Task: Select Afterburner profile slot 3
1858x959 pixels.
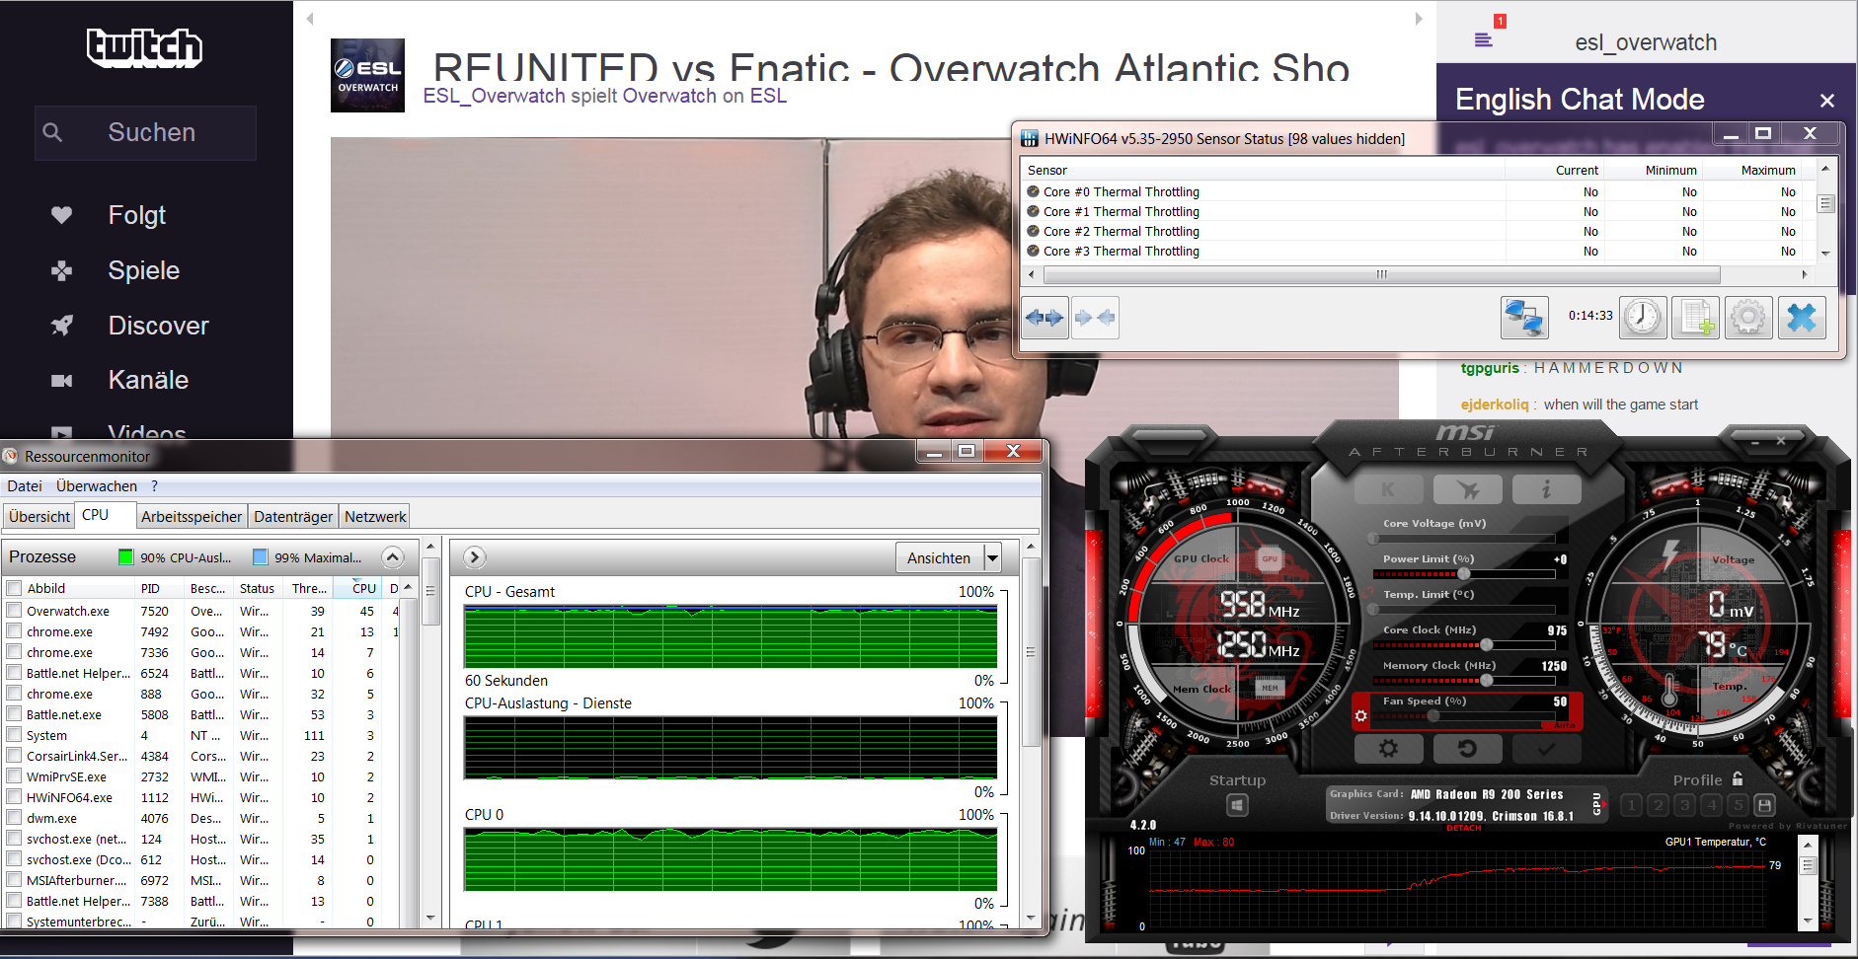Action: [1684, 805]
